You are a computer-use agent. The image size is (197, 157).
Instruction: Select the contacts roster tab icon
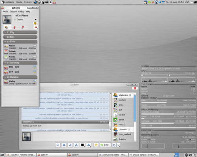point(6,27)
